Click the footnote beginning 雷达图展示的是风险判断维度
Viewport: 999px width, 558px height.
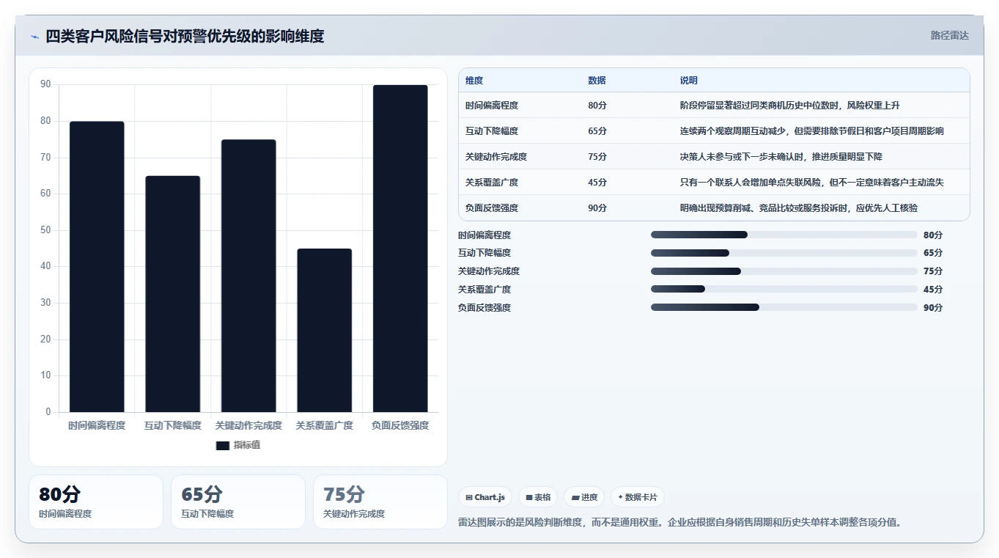point(680,523)
